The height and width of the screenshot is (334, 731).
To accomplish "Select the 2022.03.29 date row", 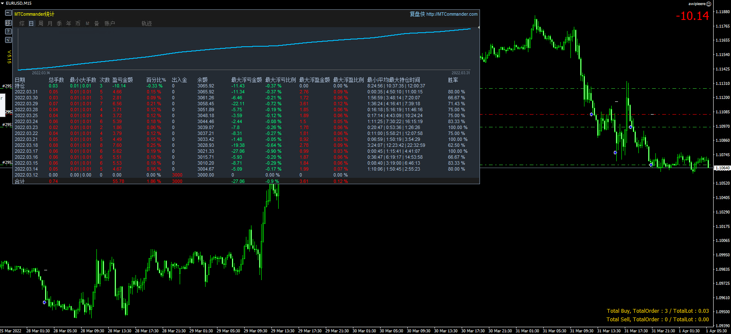I will tap(246, 104).
